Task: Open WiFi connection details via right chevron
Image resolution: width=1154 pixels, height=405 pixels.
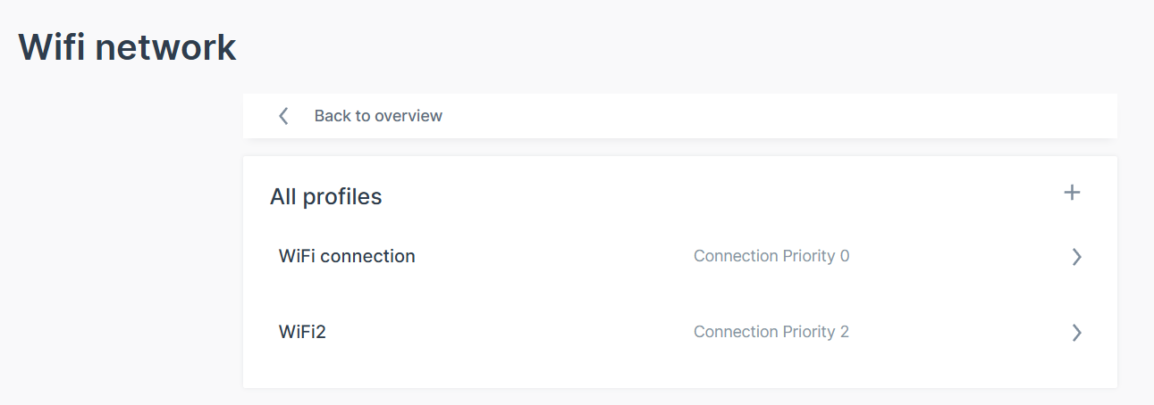Action: pos(1076,257)
